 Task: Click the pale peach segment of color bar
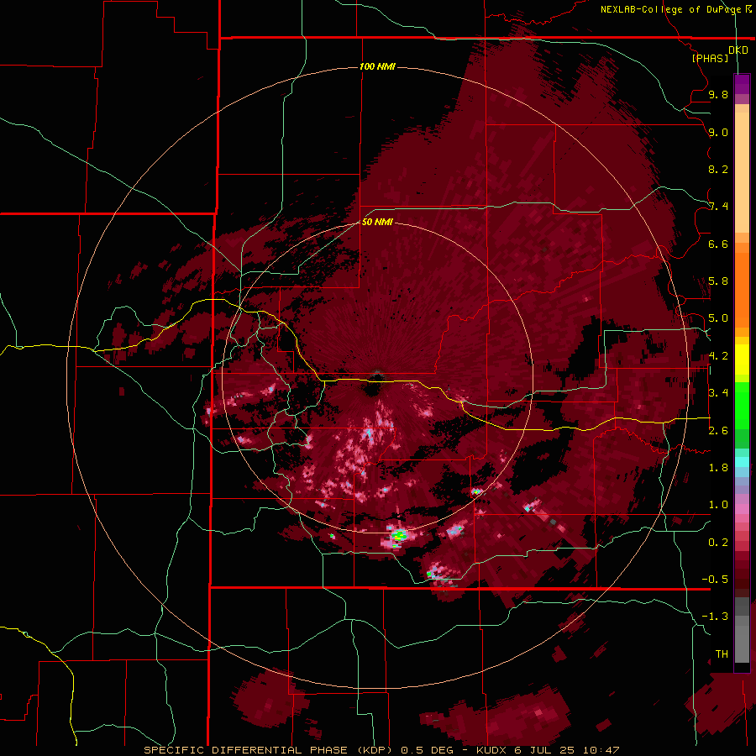click(x=742, y=172)
